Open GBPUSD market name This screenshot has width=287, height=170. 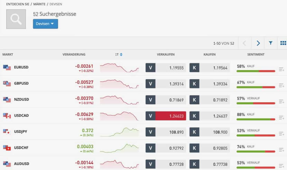21,83
